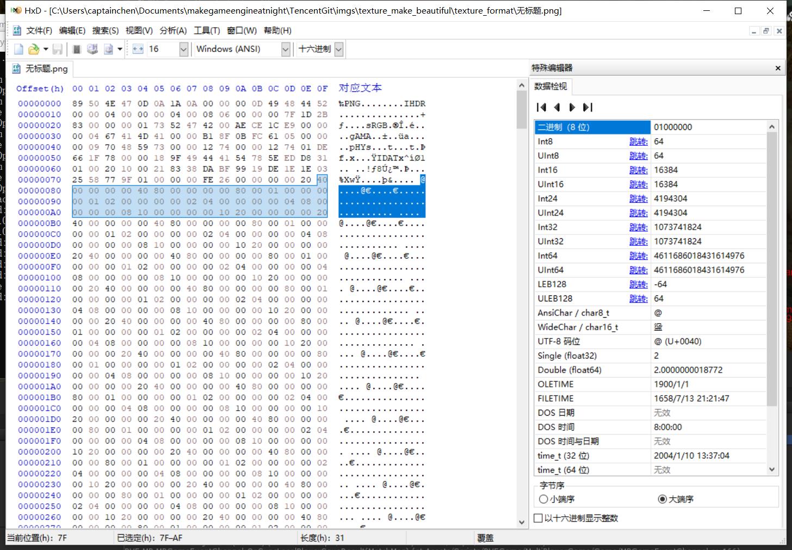Click the 对应文本 column header

(360, 88)
